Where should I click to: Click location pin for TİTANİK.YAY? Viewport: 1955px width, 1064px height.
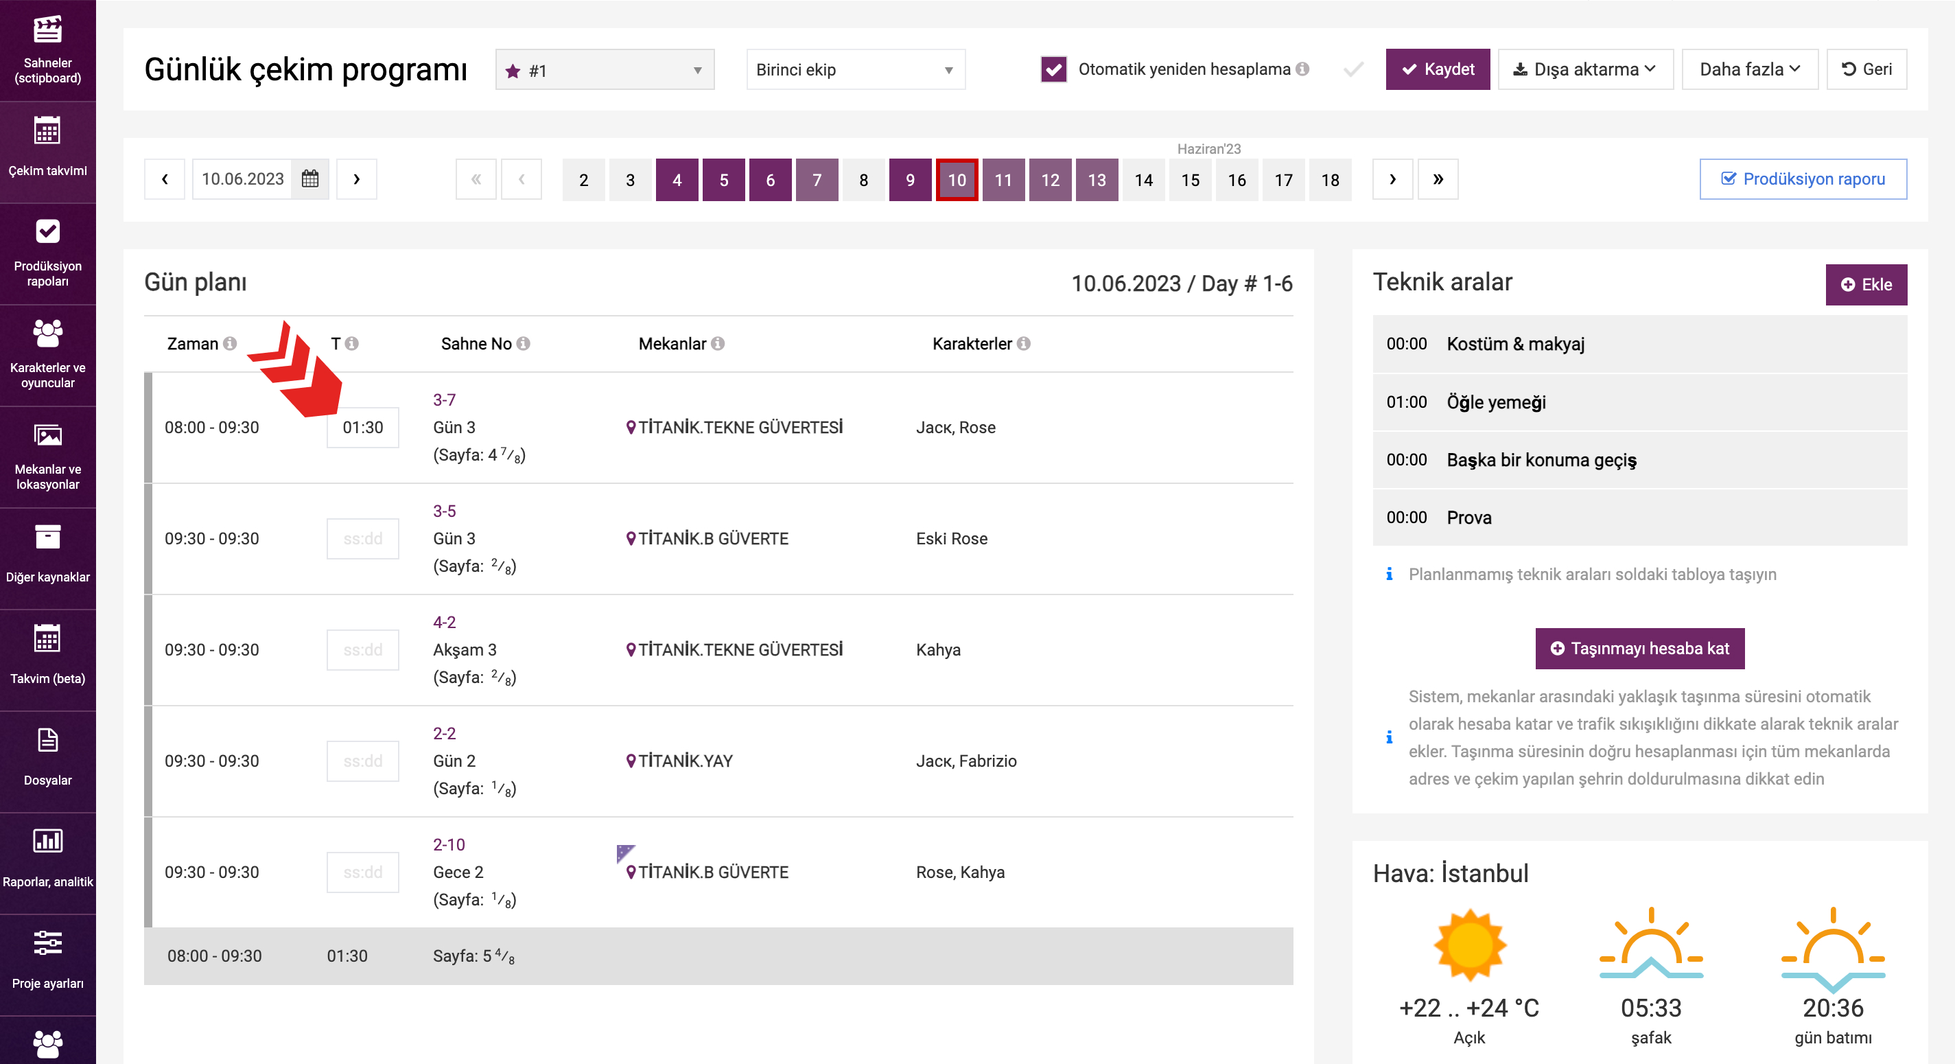[631, 761]
